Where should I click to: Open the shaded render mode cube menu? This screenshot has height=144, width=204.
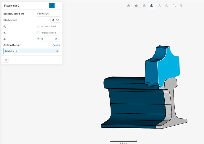point(136,5)
